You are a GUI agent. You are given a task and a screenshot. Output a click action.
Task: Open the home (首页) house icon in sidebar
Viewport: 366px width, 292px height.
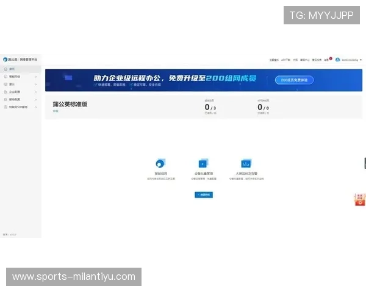[6, 69]
